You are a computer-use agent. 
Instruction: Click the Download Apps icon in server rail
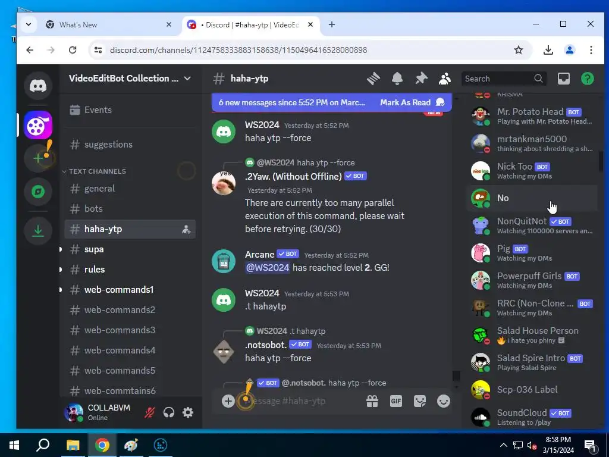coord(38,231)
